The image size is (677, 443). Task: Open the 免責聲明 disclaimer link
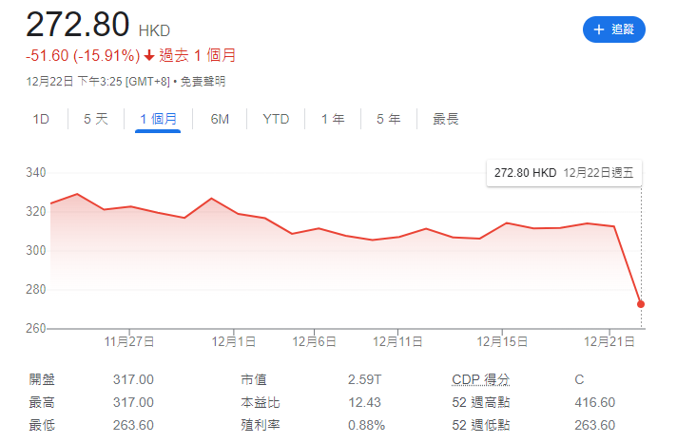pos(203,82)
